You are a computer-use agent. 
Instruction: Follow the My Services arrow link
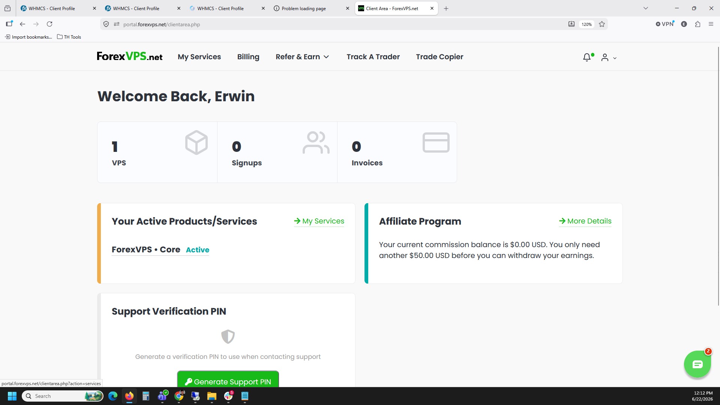pyautogui.click(x=319, y=221)
